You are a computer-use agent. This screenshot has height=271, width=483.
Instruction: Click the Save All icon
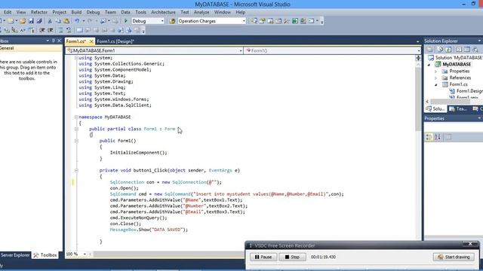coord(39,21)
